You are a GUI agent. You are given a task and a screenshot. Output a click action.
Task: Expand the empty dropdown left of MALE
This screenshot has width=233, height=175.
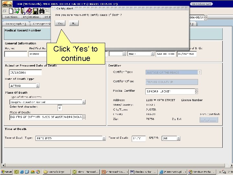pos(124,54)
